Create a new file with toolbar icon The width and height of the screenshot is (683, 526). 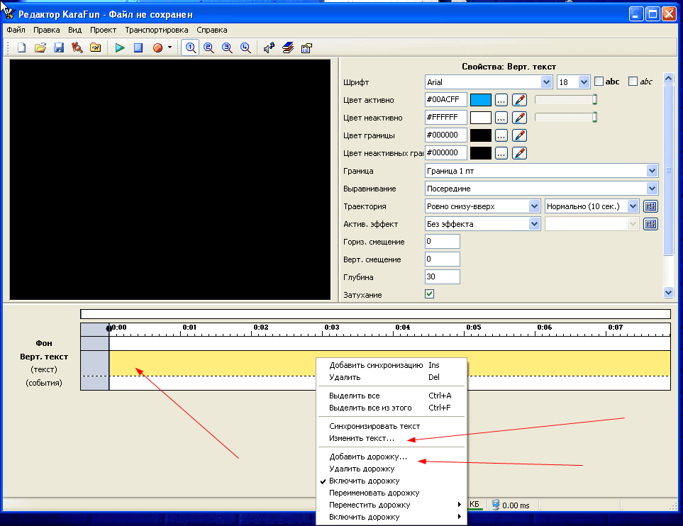(x=21, y=48)
